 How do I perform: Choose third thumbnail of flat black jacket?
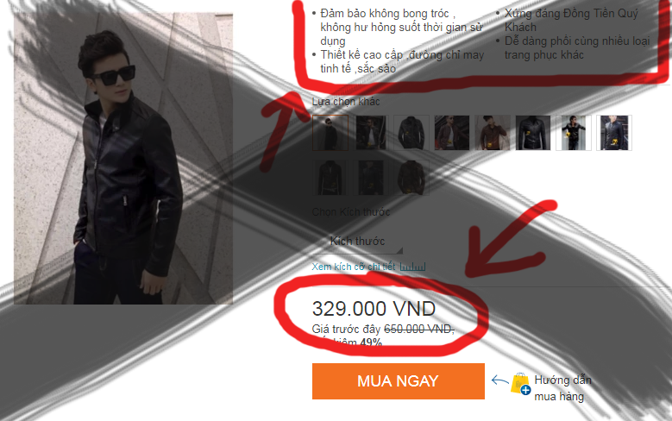pyautogui.click(x=411, y=133)
